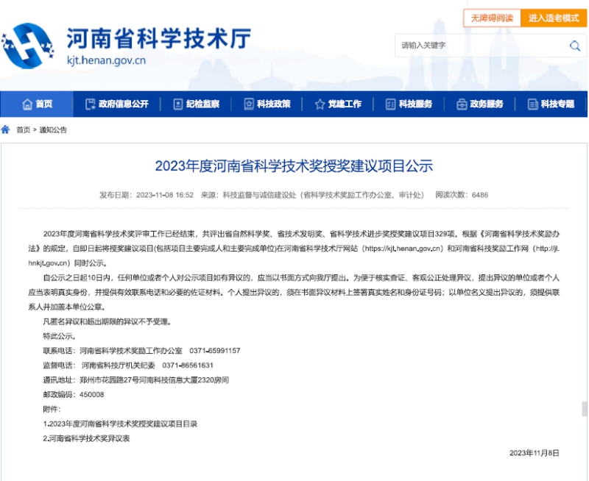The width and height of the screenshot is (589, 481).
Task: Click the Henan Science Department logo
Action: pyautogui.click(x=27, y=46)
